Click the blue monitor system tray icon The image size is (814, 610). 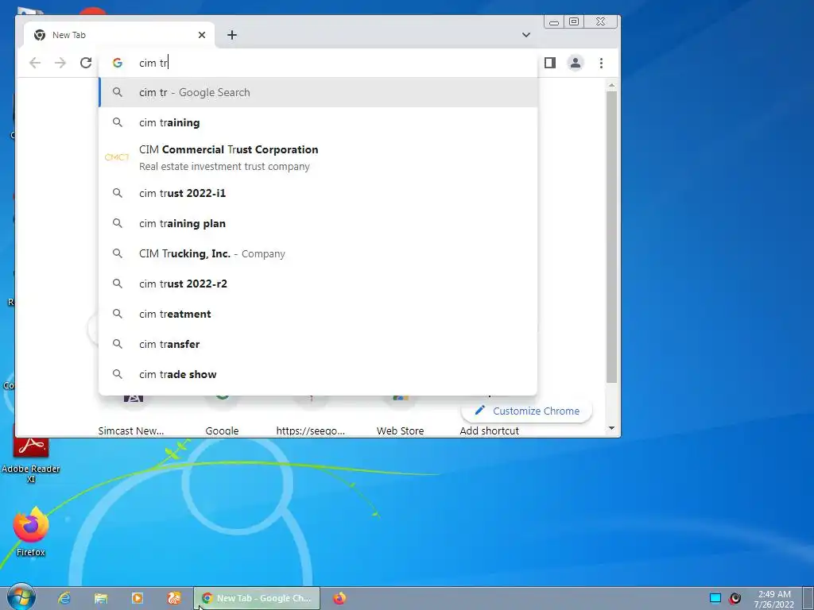715,598
